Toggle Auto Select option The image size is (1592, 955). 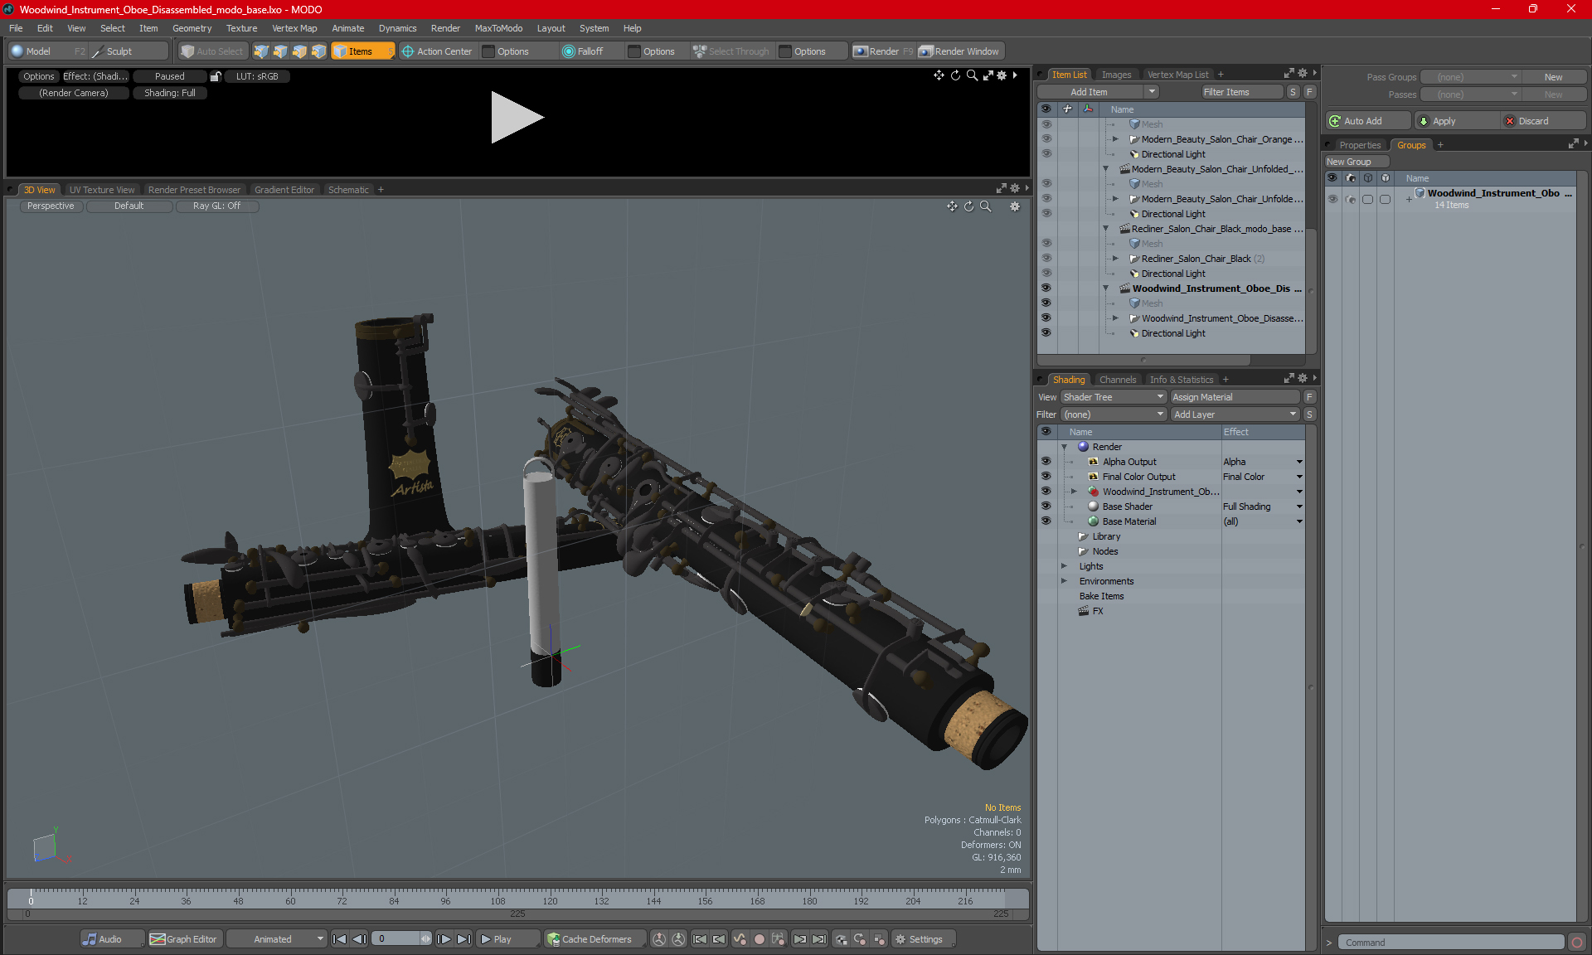(211, 51)
